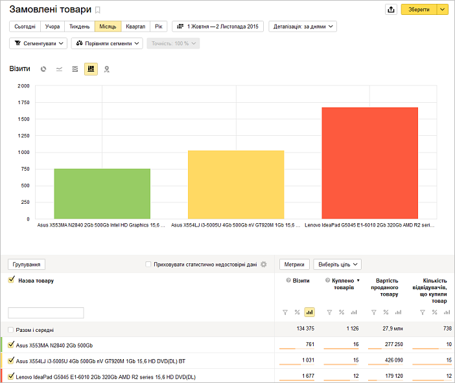Click Asus X554LJ i3-5005U row name
The width and height of the screenshot is (455, 383).
pyautogui.click(x=100, y=361)
